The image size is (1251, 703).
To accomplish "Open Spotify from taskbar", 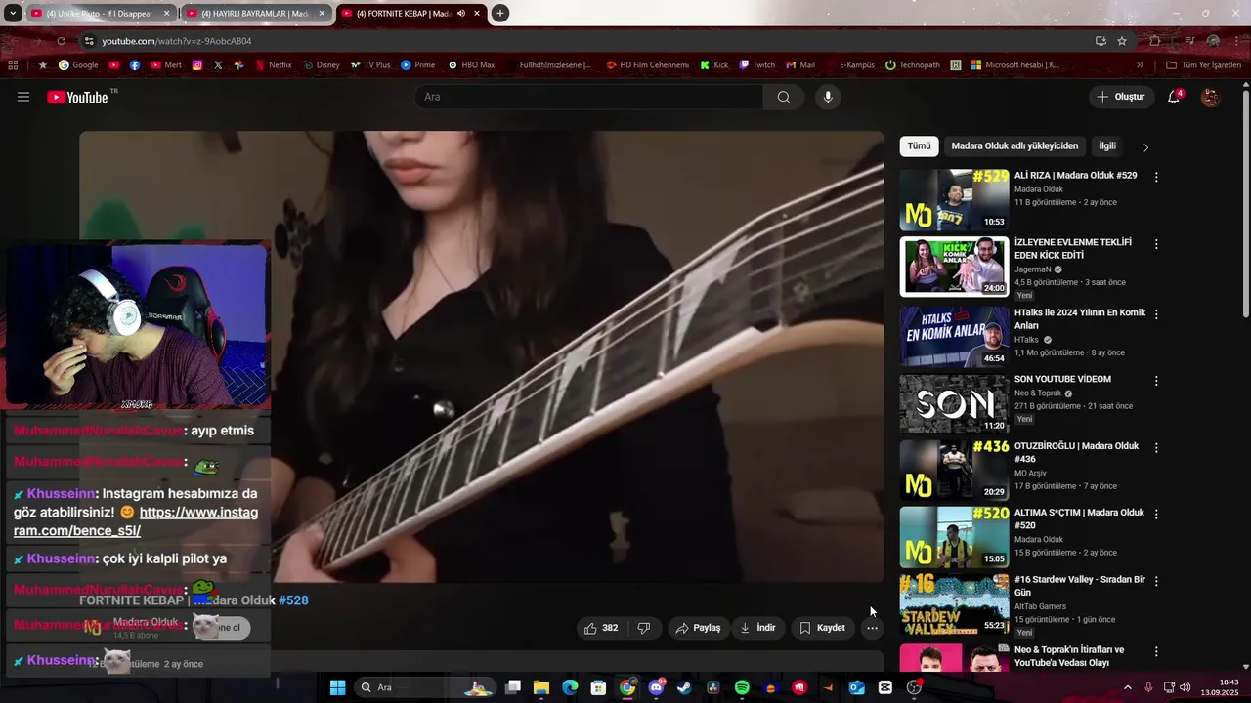I will pos(742,687).
